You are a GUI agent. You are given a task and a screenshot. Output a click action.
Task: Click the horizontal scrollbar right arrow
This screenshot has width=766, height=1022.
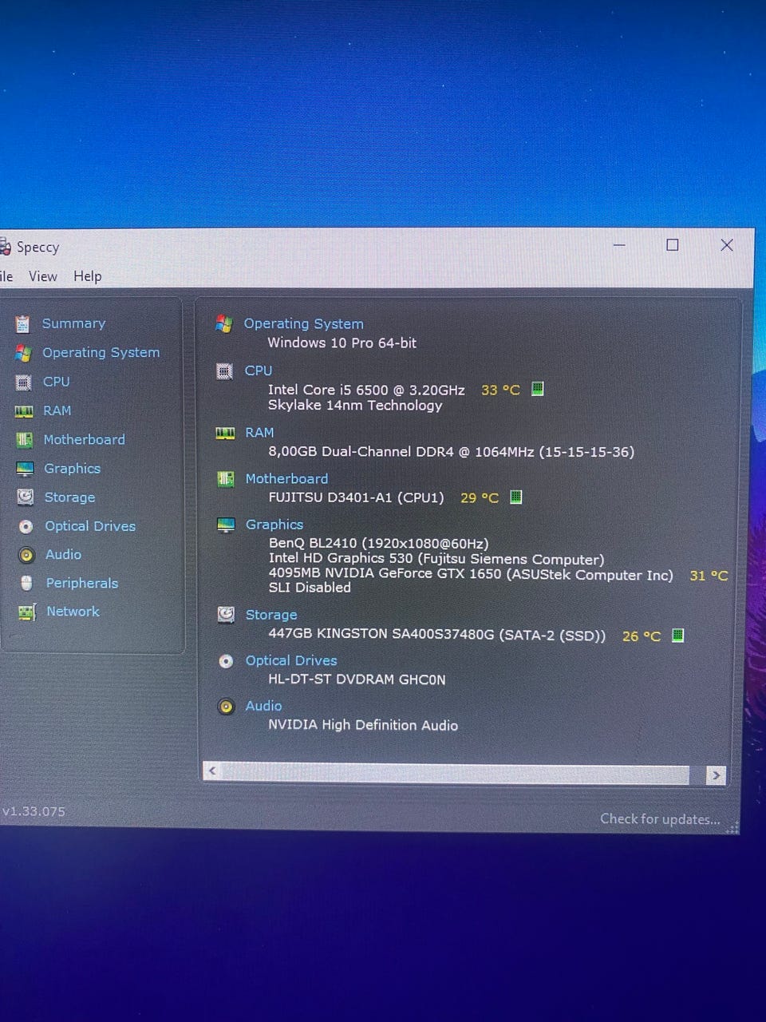tap(716, 775)
